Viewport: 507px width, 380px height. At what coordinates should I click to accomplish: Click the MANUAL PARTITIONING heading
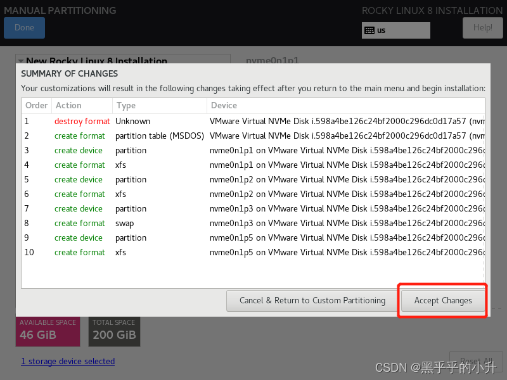click(x=60, y=10)
